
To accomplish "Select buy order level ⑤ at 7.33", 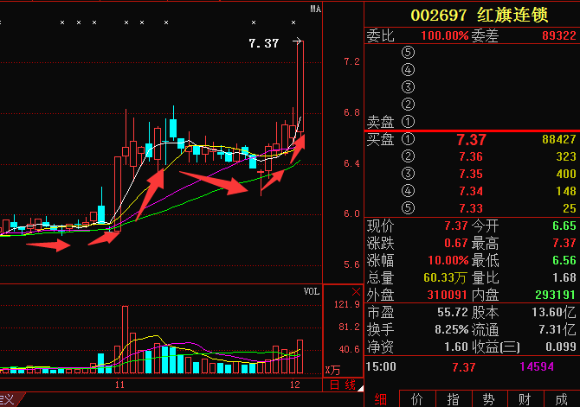I will click(x=472, y=208).
